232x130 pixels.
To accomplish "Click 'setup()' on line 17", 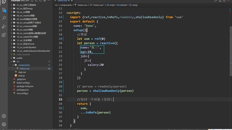I will [x=80, y=30].
